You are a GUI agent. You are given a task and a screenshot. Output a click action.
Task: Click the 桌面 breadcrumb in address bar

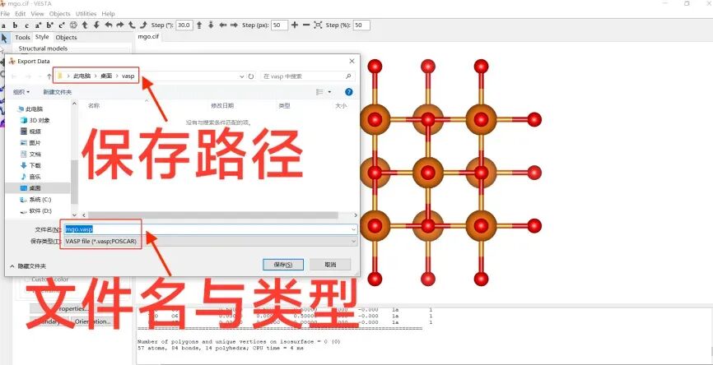(106, 76)
